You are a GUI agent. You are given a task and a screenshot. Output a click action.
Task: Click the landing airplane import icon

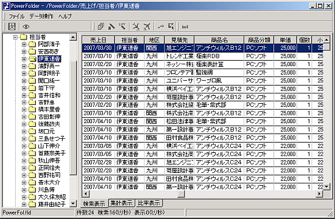pyautogui.click(x=136, y=27)
